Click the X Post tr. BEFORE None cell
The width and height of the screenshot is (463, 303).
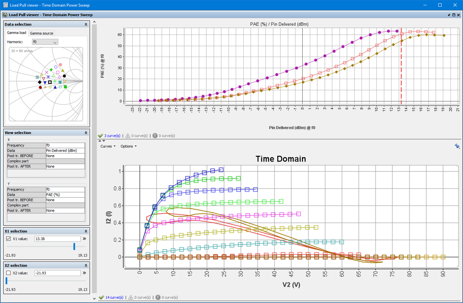pyautogui.click(x=65, y=156)
